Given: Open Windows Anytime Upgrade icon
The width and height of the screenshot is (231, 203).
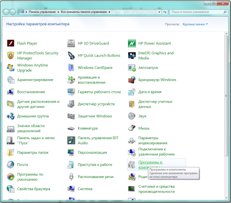Looking at the screenshot, I should (x=11, y=68).
